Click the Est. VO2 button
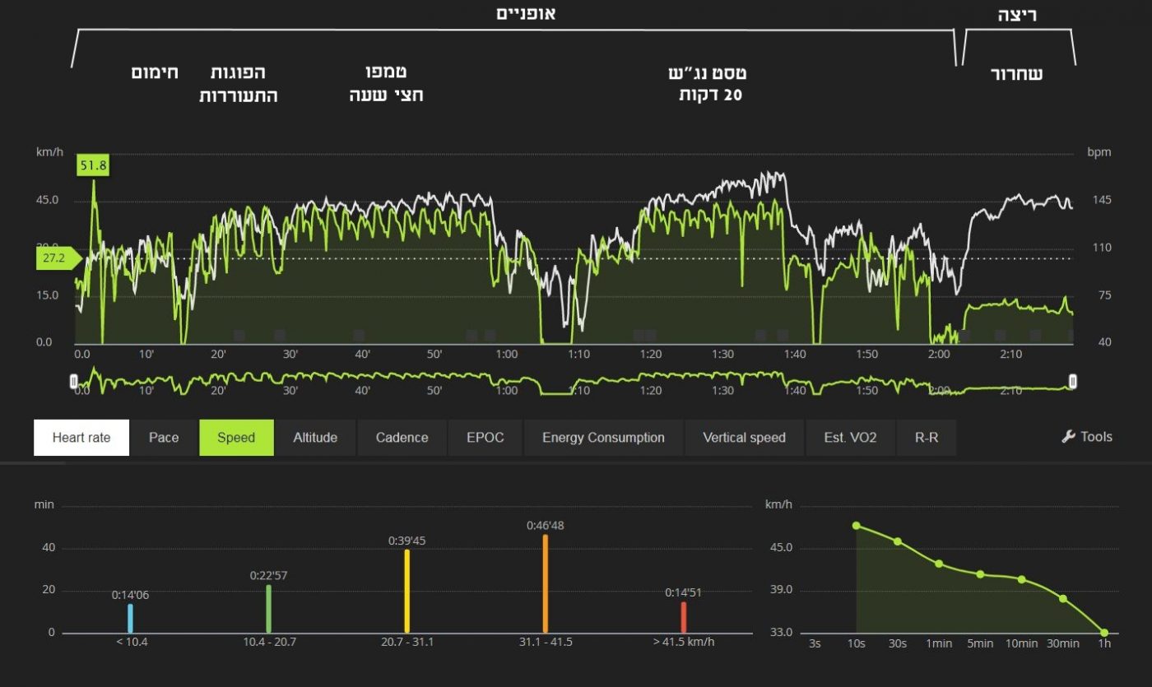Screen dimensions: 1152x687 coord(850,438)
